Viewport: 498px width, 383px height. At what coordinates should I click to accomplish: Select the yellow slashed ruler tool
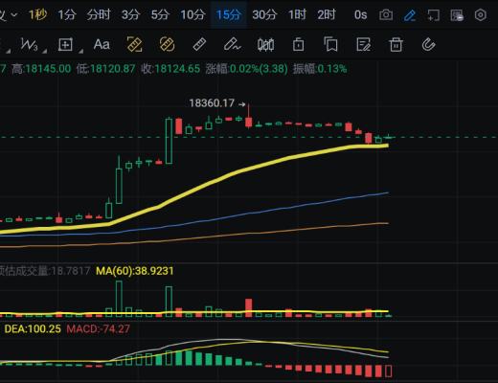pos(167,44)
